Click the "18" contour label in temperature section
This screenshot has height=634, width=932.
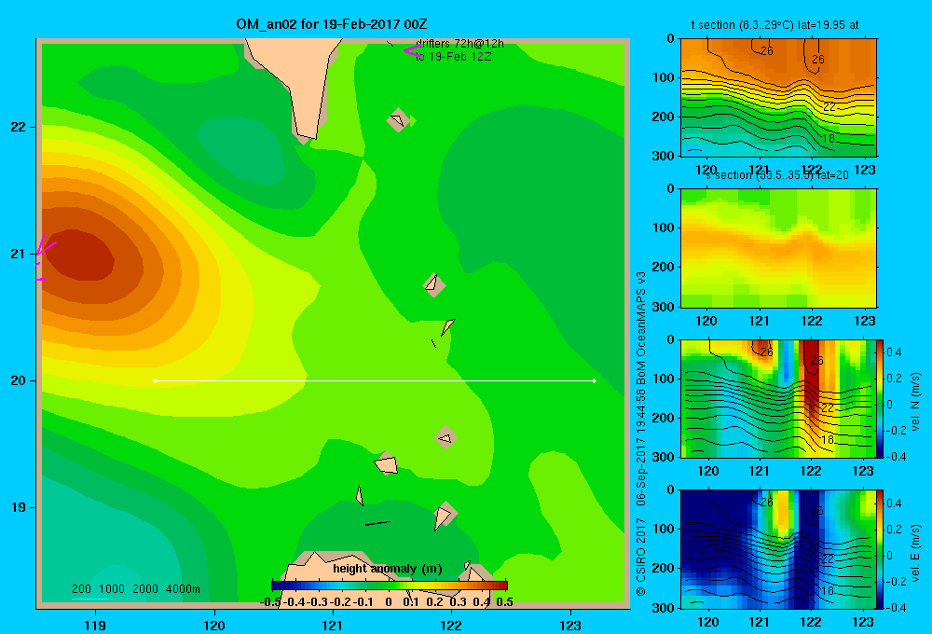point(828,139)
